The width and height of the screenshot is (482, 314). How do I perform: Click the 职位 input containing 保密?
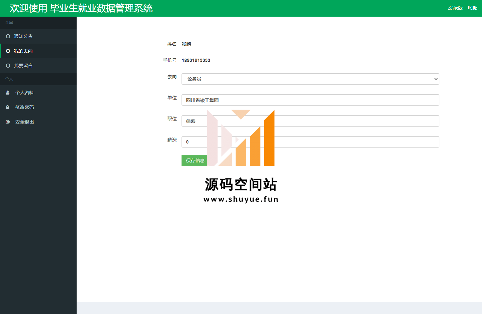click(310, 121)
